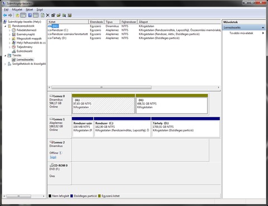This screenshot has width=268, height=206.
Task: Select the 498,51 GB NTFS volume on Lemez 0
Action: tap(172, 106)
